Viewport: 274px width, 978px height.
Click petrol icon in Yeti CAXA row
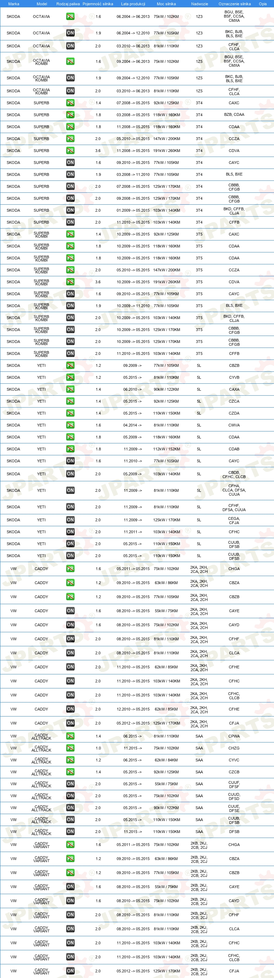tap(70, 389)
